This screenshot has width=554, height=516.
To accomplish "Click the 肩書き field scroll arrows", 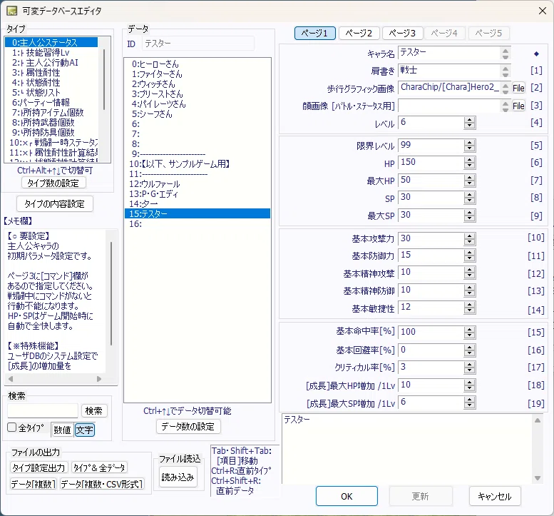I will (x=506, y=71).
